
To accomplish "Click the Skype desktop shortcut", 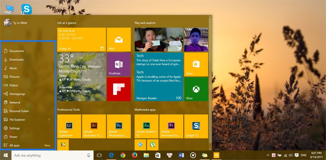I will tap(26, 9).
